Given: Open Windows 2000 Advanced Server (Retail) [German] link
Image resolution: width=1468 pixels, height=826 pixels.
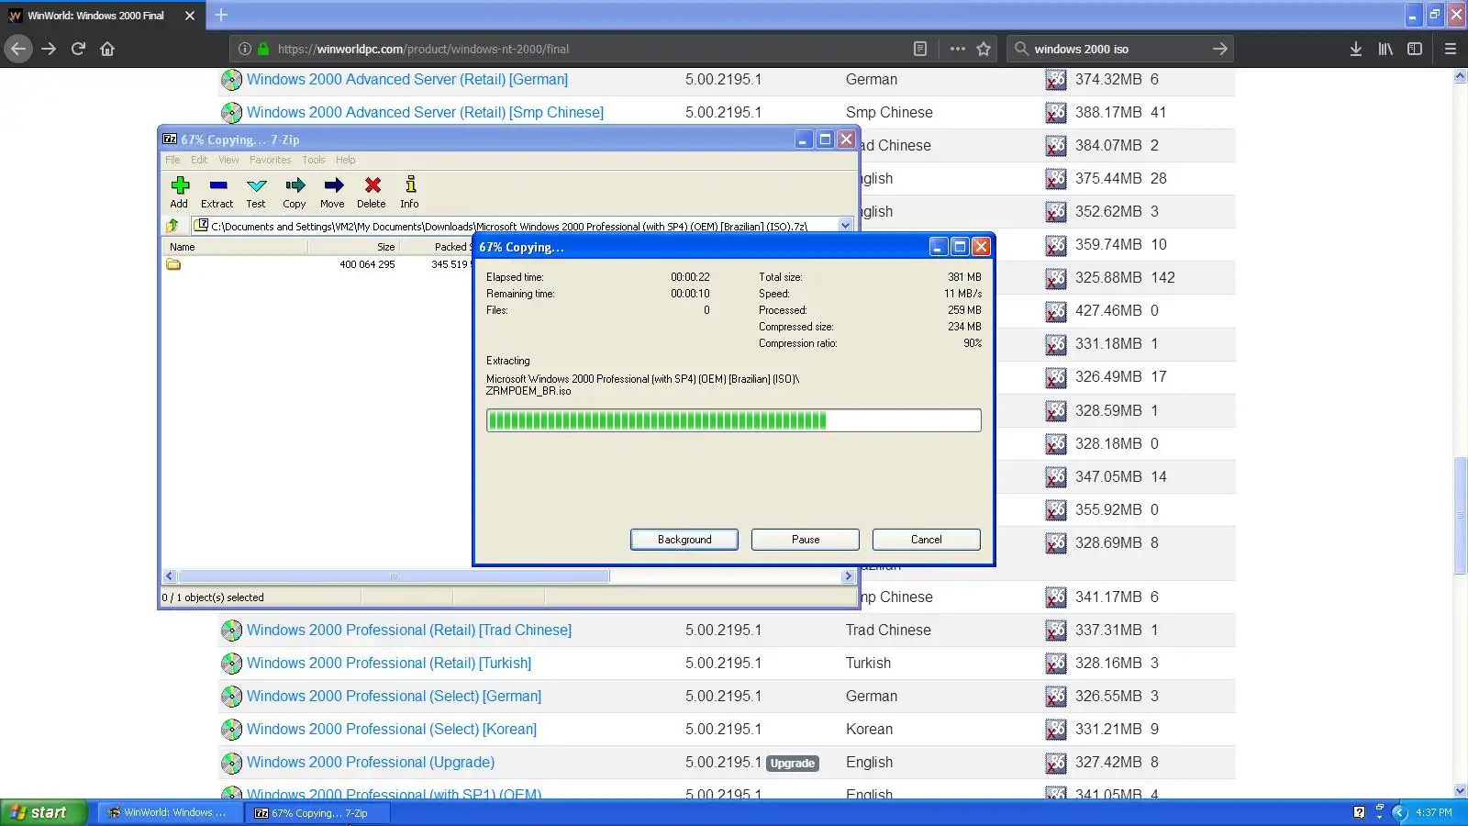Looking at the screenshot, I should (x=407, y=80).
